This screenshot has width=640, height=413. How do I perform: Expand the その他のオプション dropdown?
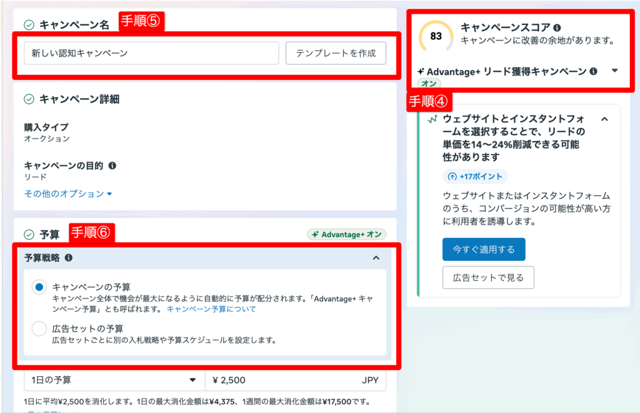point(68,194)
